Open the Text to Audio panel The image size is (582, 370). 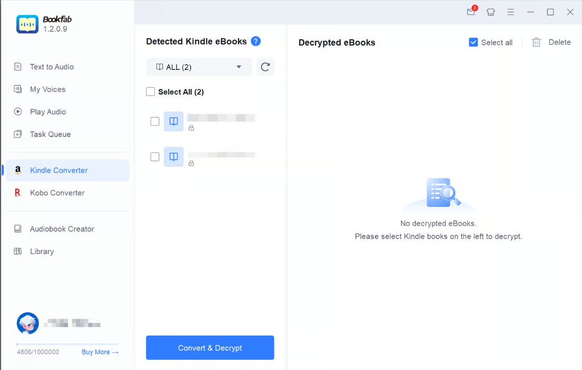51,67
